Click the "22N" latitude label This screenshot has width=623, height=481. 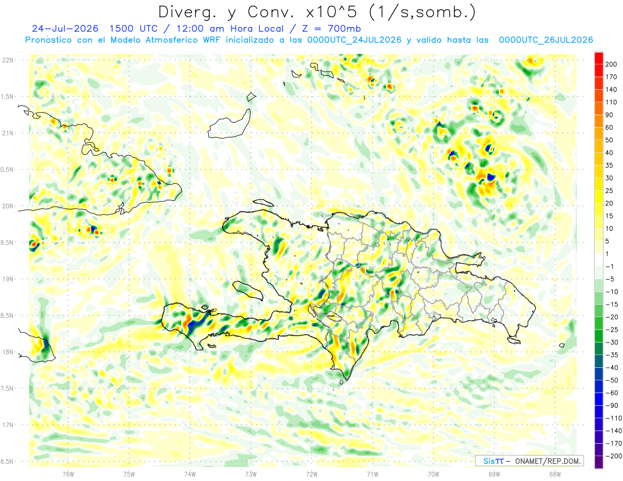(7, 60)
